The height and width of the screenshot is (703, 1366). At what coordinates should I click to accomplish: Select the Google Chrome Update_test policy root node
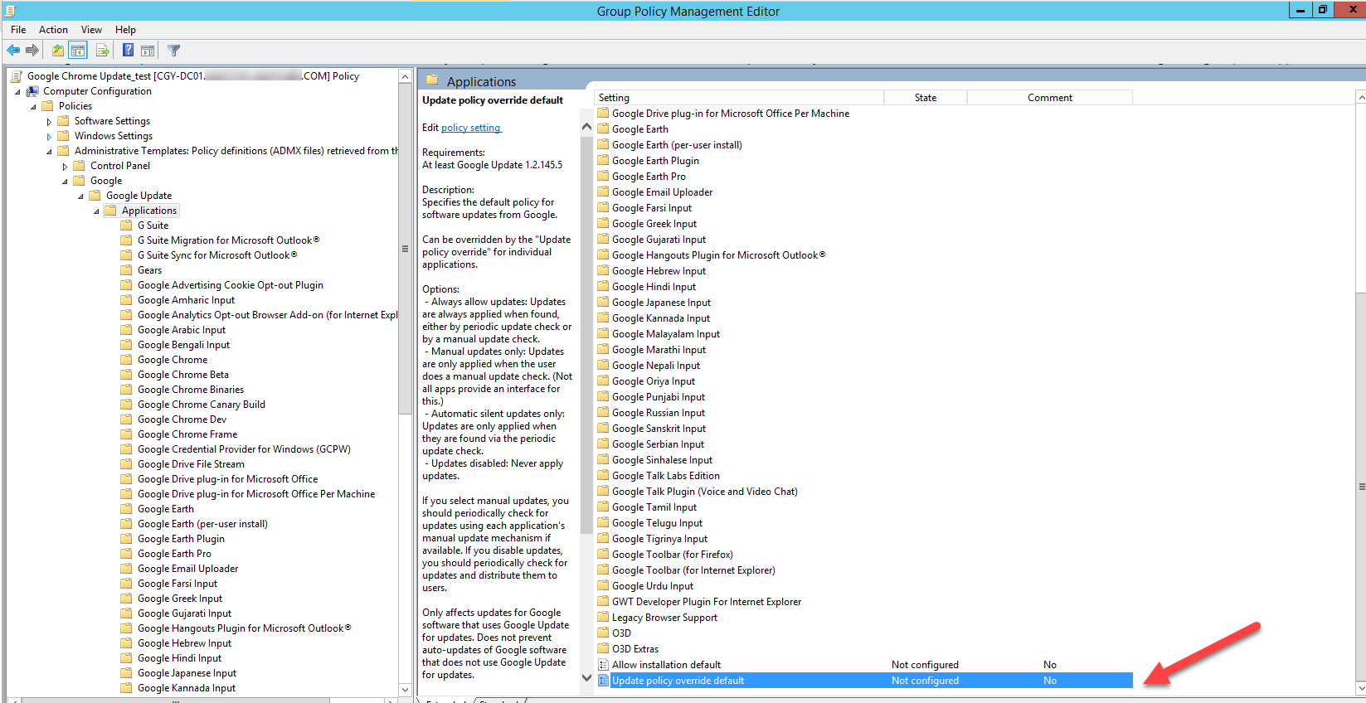[x=193, y=76]
